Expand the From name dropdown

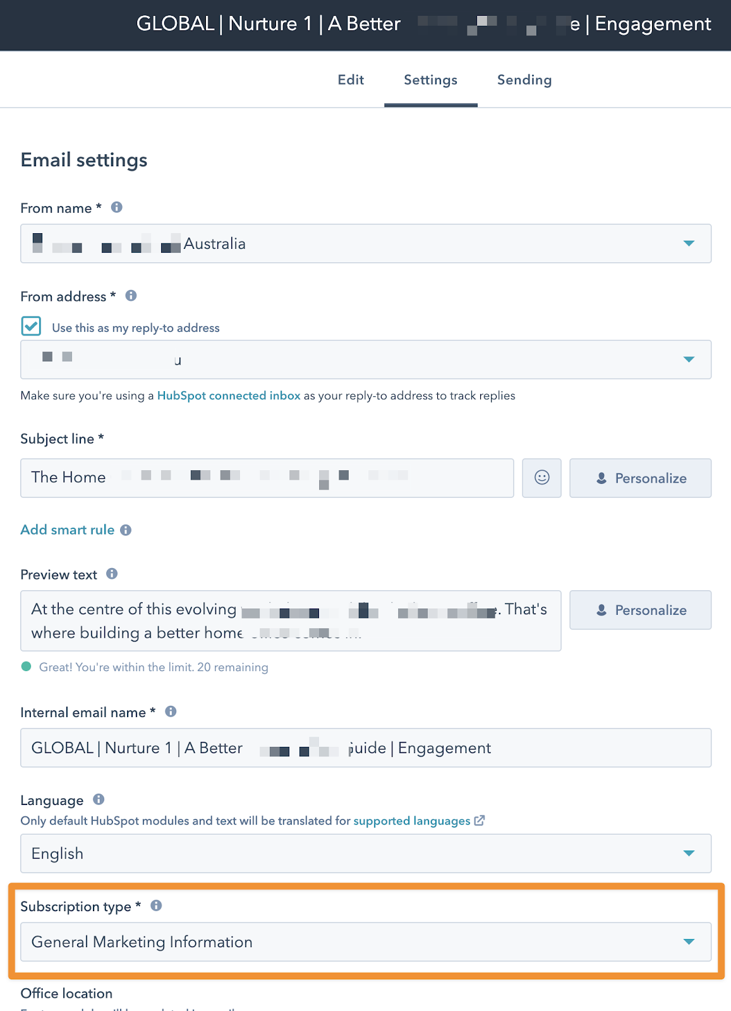tap(689, 243)
